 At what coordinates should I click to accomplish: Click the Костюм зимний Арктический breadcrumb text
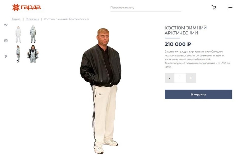click(66, 19)
